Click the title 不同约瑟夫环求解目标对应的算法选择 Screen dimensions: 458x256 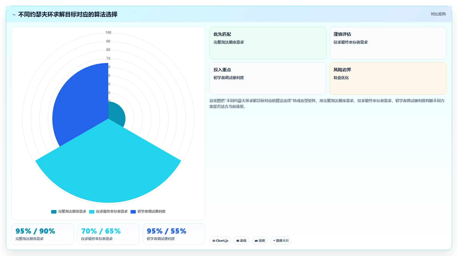tap(68, 14)
